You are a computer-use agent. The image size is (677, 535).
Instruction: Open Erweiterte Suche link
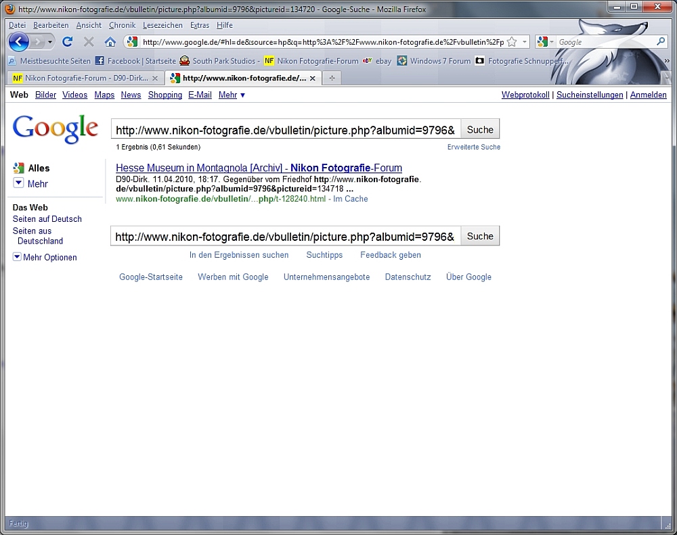tap(474, 147)
